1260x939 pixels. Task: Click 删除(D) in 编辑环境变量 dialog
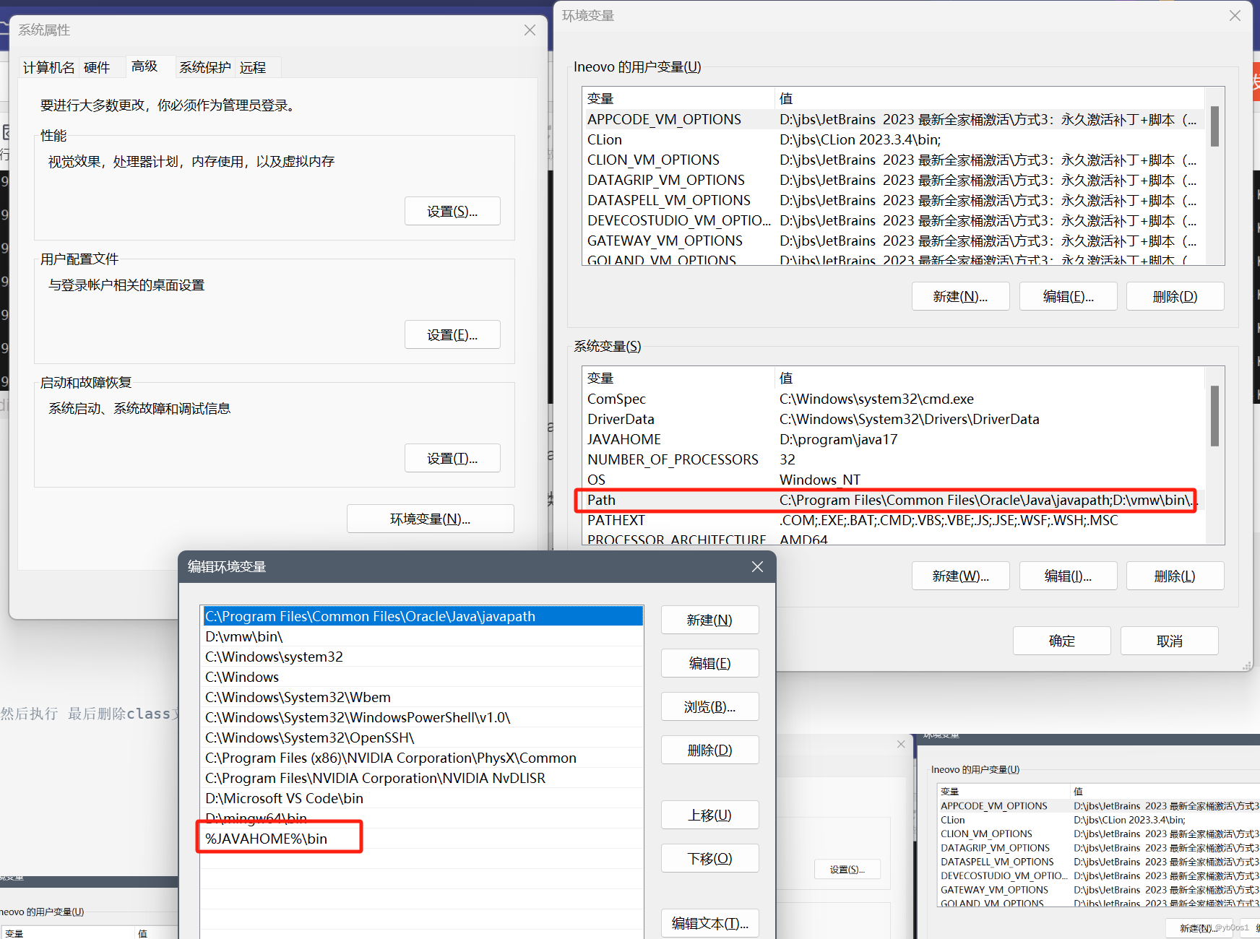pos(709,750)
